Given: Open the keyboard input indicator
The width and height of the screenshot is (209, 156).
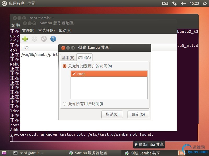Looking at the screenshot, I should click(165, 3).
